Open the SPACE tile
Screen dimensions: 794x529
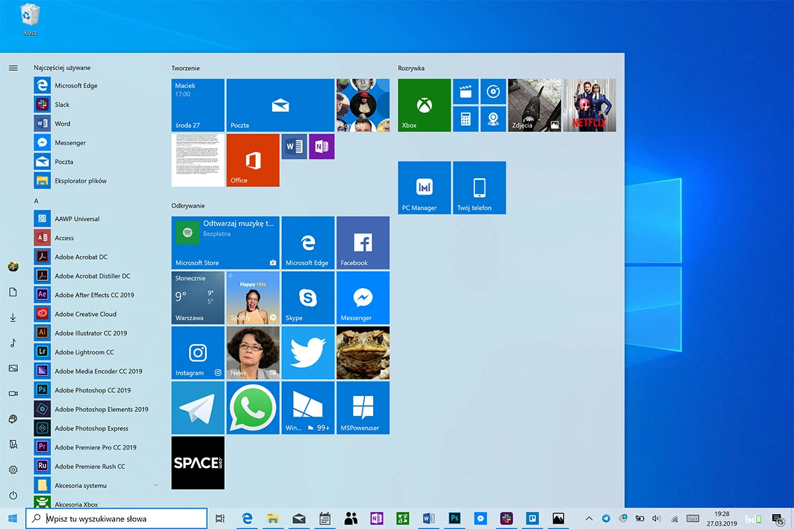click(x=198, y=463)
